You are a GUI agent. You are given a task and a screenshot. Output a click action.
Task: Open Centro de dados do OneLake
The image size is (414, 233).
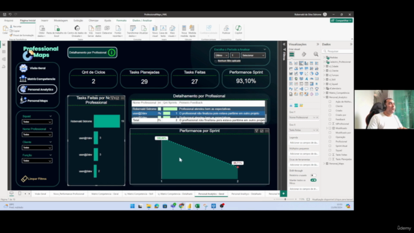(x=77, y=31)
